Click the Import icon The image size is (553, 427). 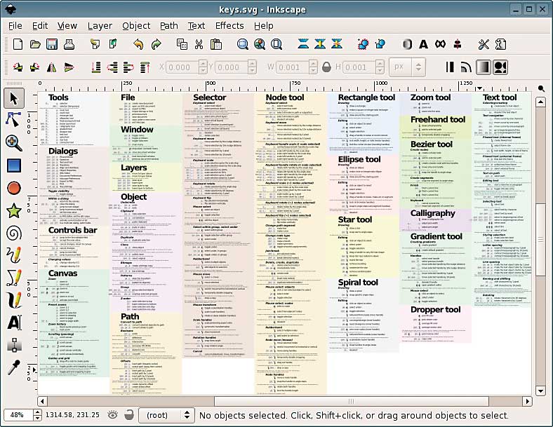tap(95, 44)
